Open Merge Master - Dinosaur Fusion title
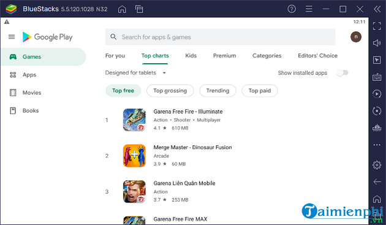The width and height of the screenshot is (386, 225). [192, 147]
